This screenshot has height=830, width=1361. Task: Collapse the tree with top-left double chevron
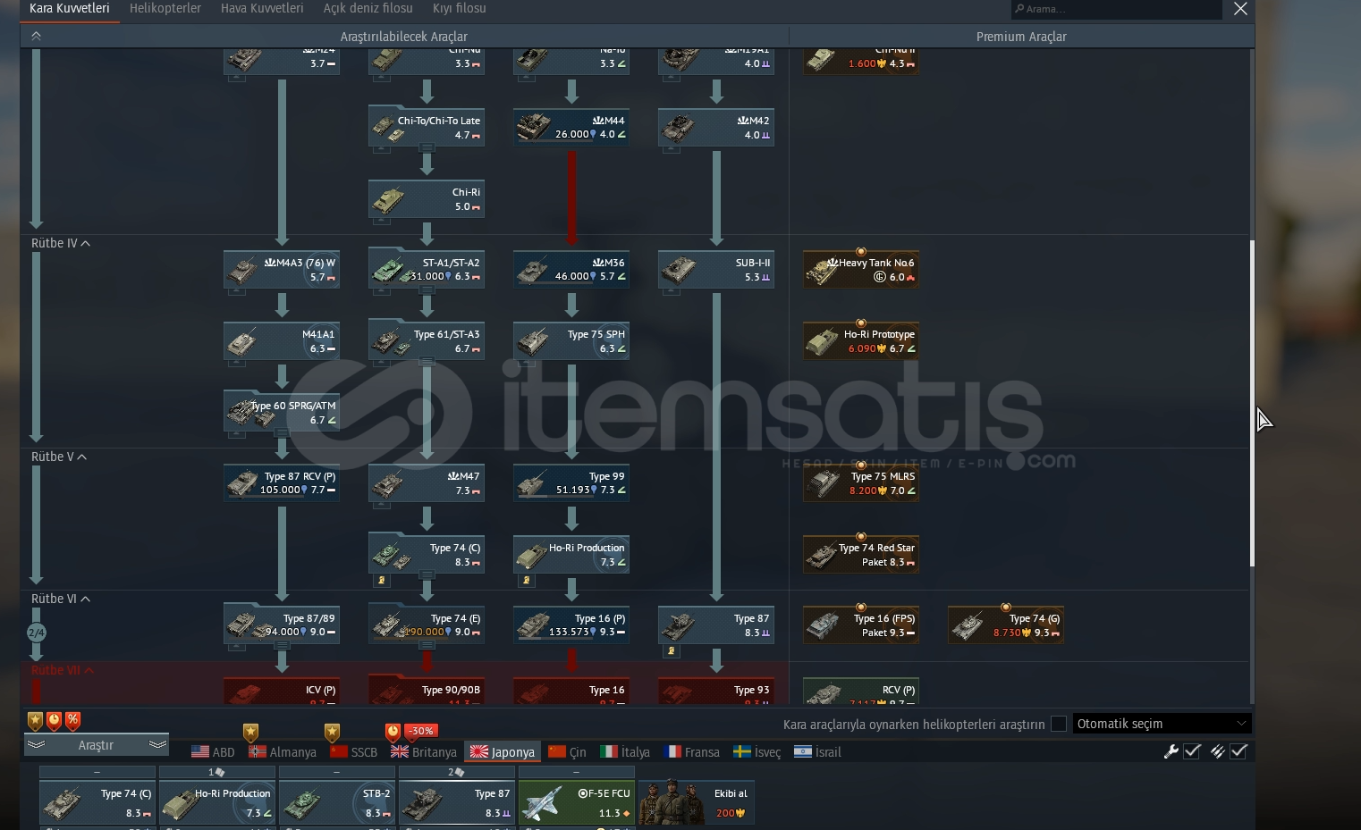36,37
